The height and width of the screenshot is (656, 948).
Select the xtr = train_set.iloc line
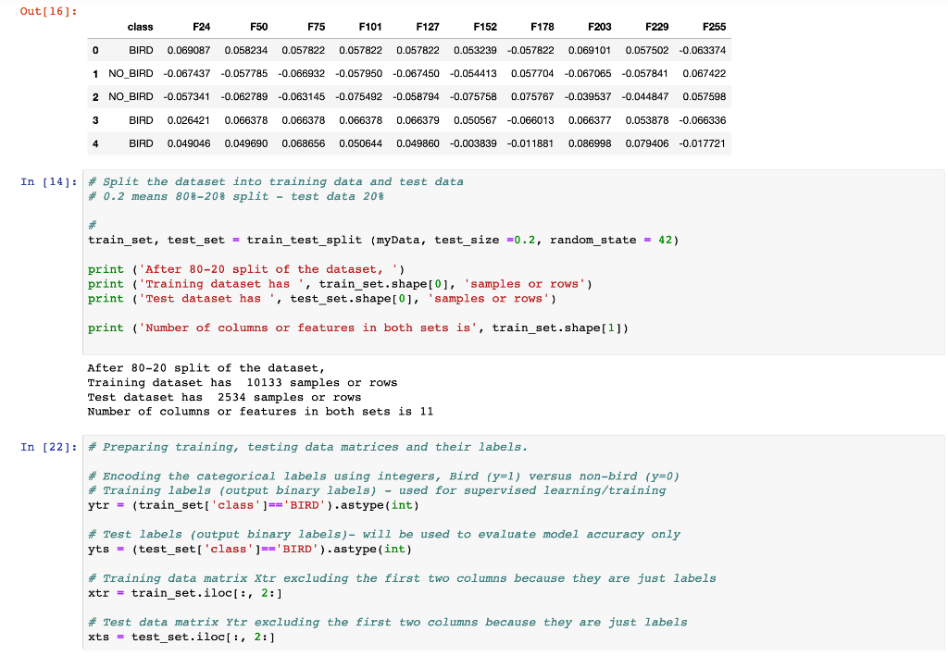pos(185,592)
